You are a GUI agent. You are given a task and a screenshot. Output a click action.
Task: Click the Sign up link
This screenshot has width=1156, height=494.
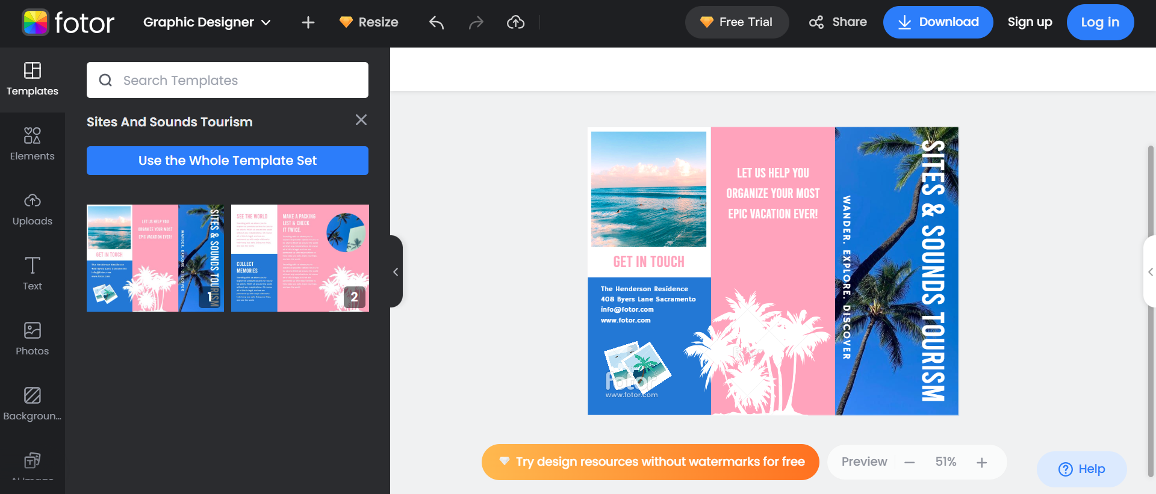pyautogui.click(x=1030, y=22)
